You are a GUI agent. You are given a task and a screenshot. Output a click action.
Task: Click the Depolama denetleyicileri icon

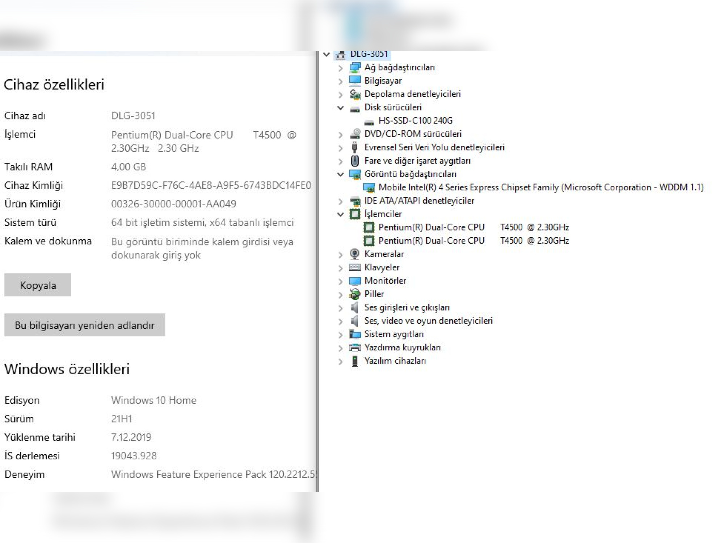[355, 94]
